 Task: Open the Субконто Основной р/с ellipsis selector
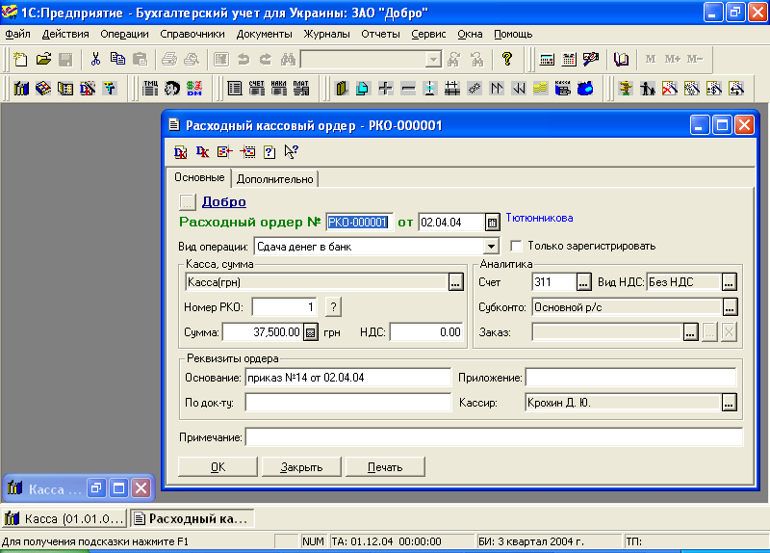(x=730, y=307)
